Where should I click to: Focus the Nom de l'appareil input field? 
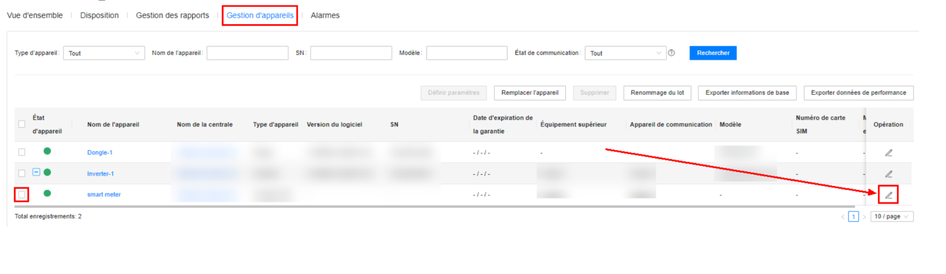pyautogui.click(x=247, y=53)
